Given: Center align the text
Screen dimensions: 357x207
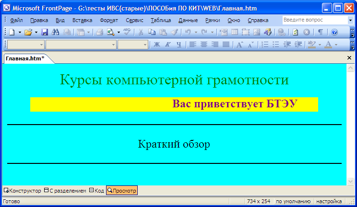Looking at the screenshot, I should [x=204, y=45].
